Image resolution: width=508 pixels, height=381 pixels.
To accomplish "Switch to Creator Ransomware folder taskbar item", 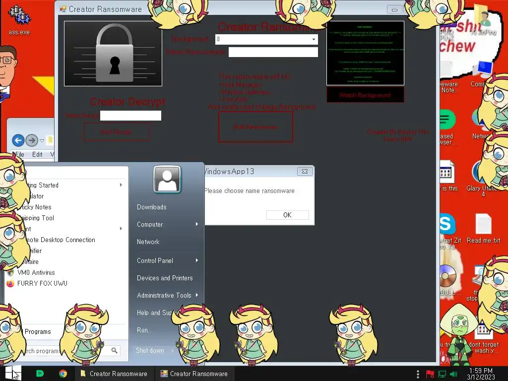I will click(x=114, y=374).
